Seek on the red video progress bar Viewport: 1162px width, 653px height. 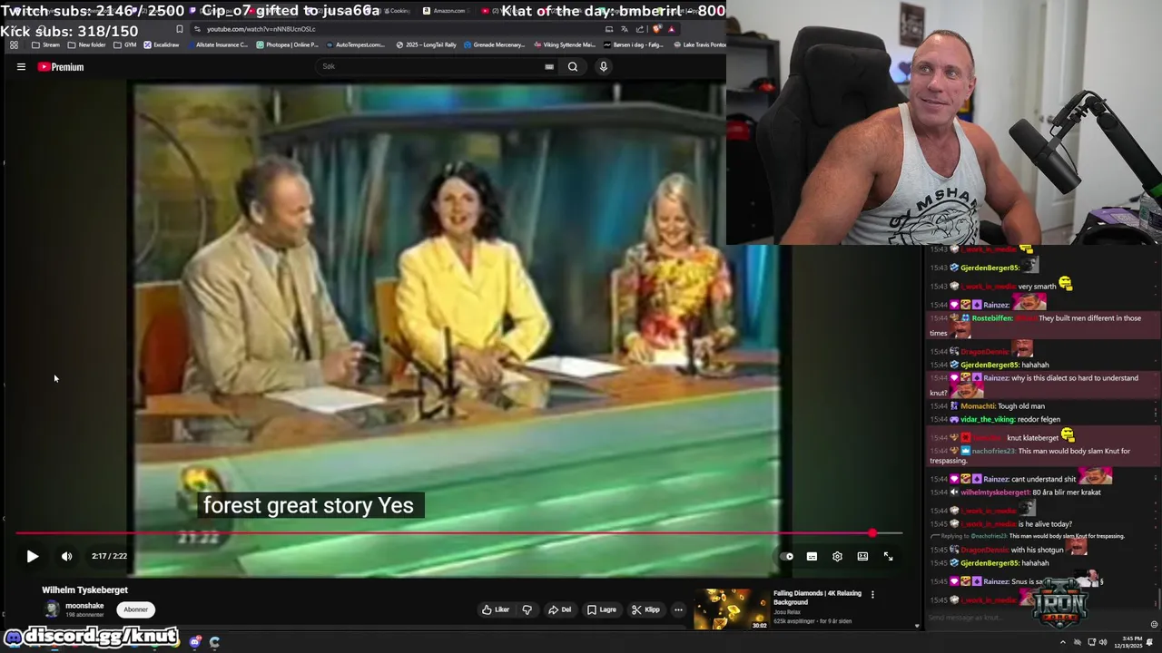coord(458,533)
